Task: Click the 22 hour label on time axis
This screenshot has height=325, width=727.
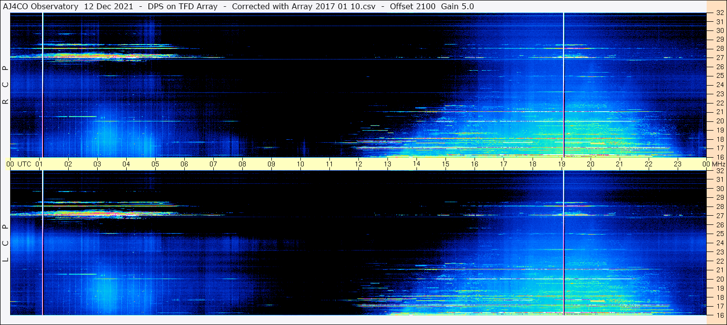Action: pyautogui.click(x=649, y=164)
